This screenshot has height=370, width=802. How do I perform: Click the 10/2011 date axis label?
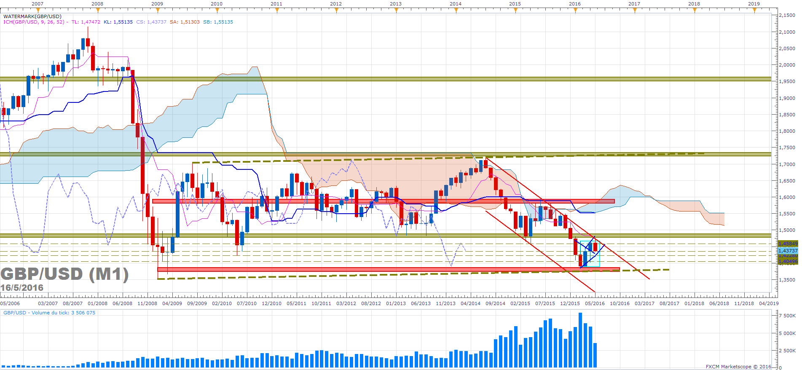[321, 303]
